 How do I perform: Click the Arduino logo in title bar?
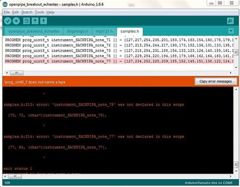[x=5, y=4]
